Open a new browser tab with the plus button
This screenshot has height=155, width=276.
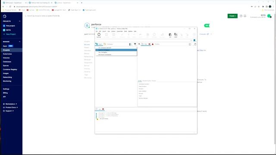coord(82,3)
